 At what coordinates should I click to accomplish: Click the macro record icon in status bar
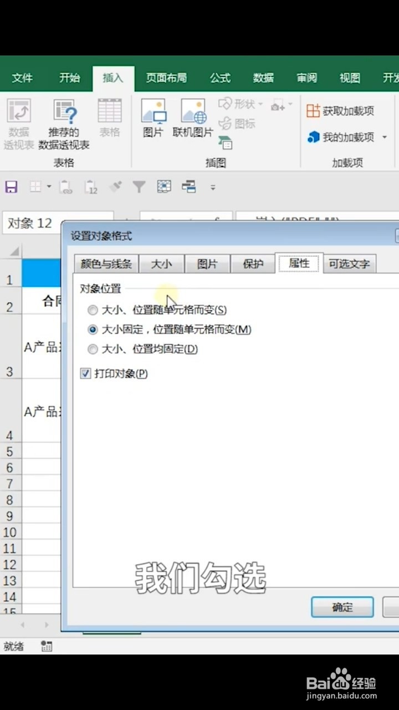coord(47,646)
